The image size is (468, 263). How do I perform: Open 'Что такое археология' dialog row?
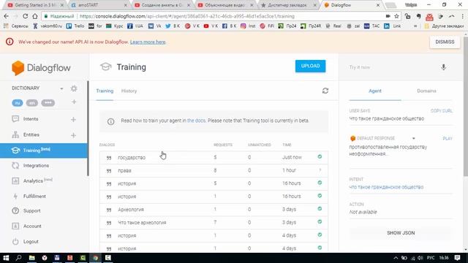214,222
